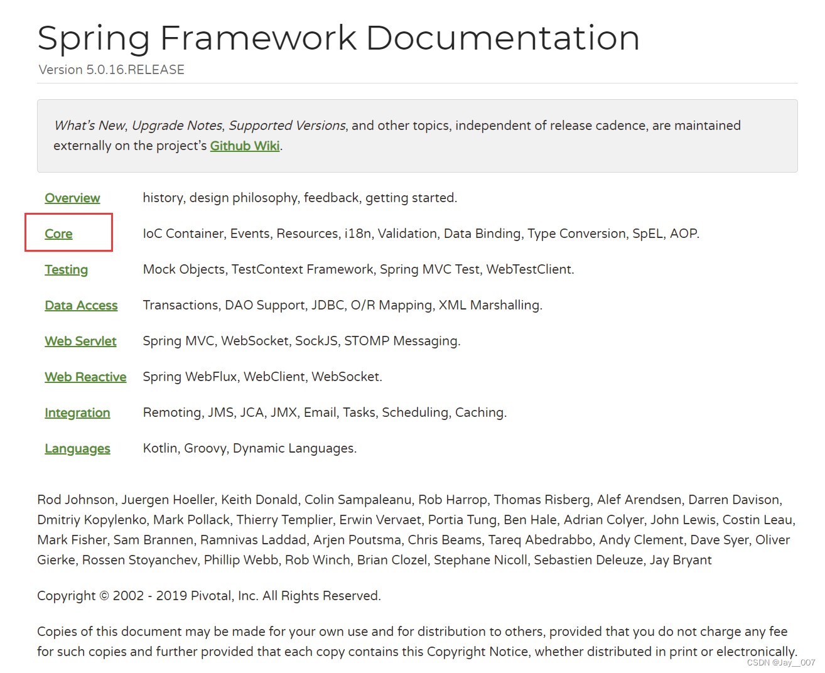Click the 'Mock Objects, TestContext Framework' description
The height and width of the screenshot is (673, 825).
pos(359,269)
